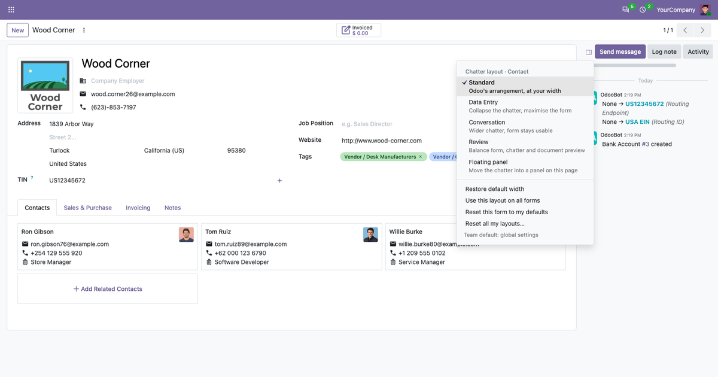Click Restore default width
This screenshot has width=718, height=377.
[x=525, y=189]
